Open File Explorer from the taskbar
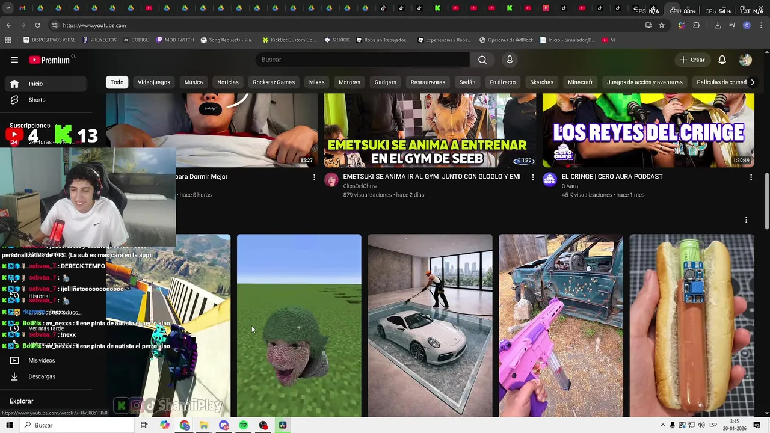The width and height of the screenshot is (770, 433). (x=204, y=425)
